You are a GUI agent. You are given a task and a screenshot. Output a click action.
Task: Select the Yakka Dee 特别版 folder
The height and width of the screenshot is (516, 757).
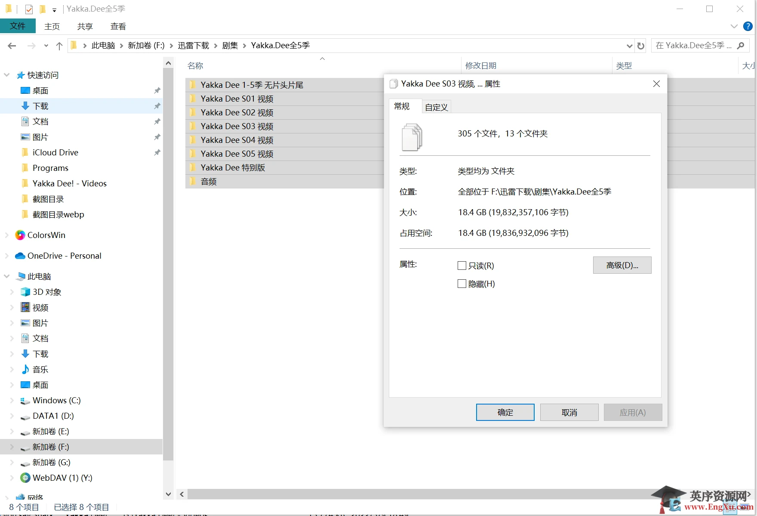pos(233,168)
